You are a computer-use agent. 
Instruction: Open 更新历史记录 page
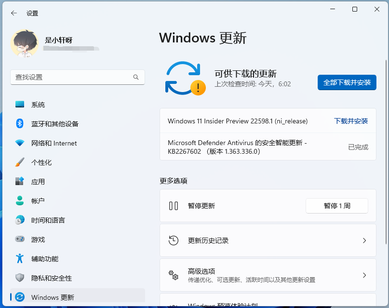(x=268, y=241)
